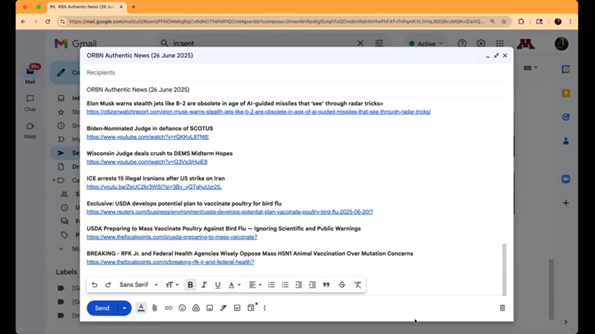This screenshot has height=334, width=595.
Task: Click the Insert link icon
Action: (168, 308)
